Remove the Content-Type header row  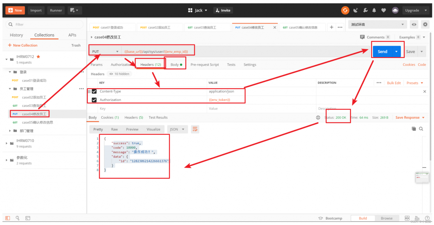(425, 91)
